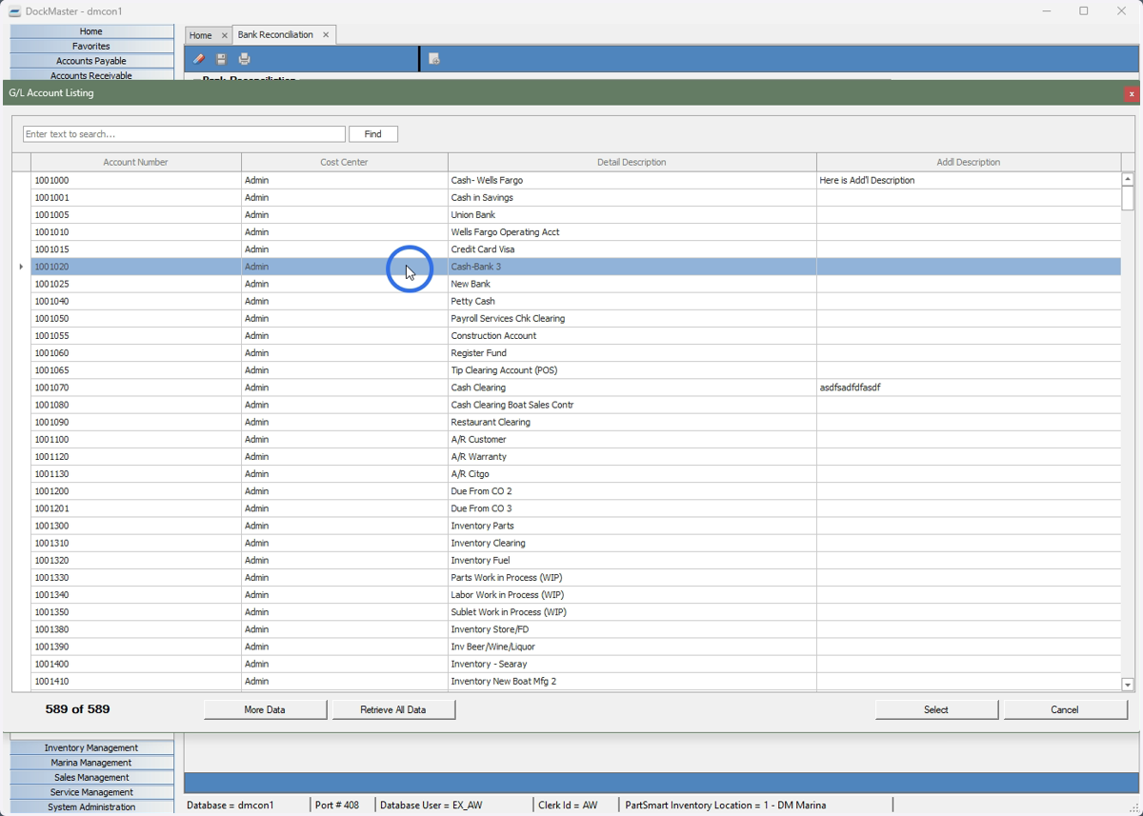Click the Select button
The width and height of the screenshot is (1143, 816).
(936, 709)
